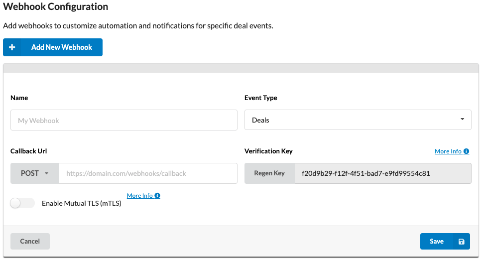Screen dimensions: 482x261
Task: Click into the Callback Url input field
Action: click(148, 173)
